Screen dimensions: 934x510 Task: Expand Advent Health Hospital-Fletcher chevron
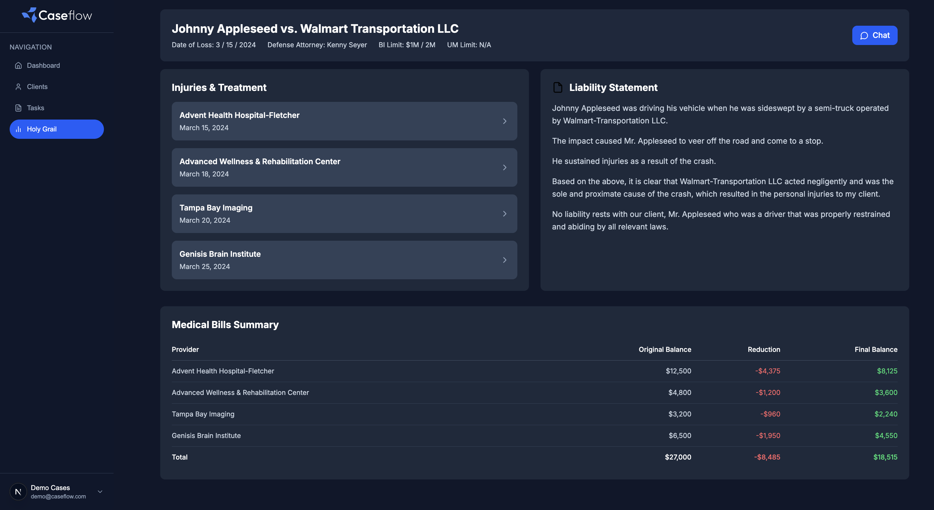point(504,121)
